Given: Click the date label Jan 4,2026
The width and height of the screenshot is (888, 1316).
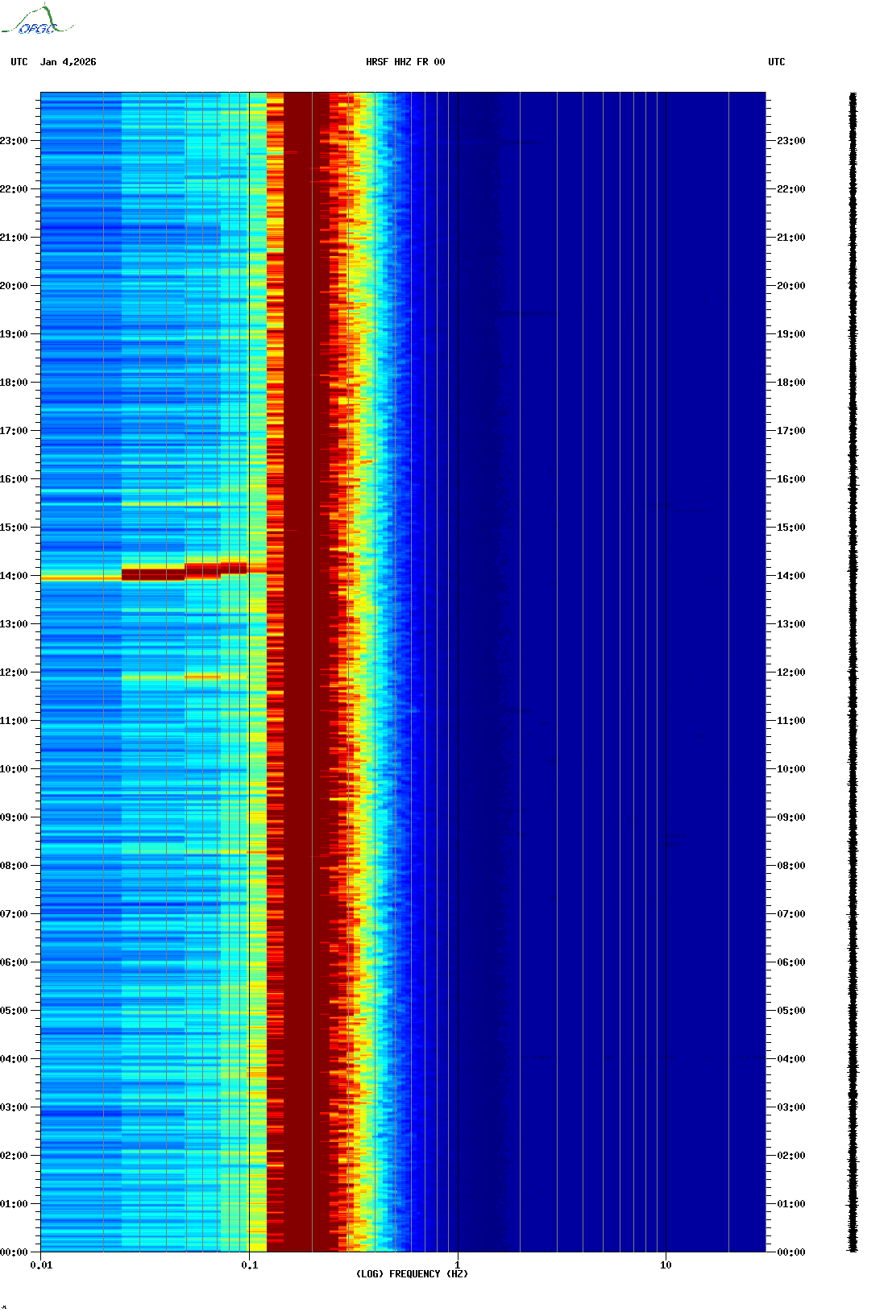Looking at the screenshot, I should pos(68,62).
